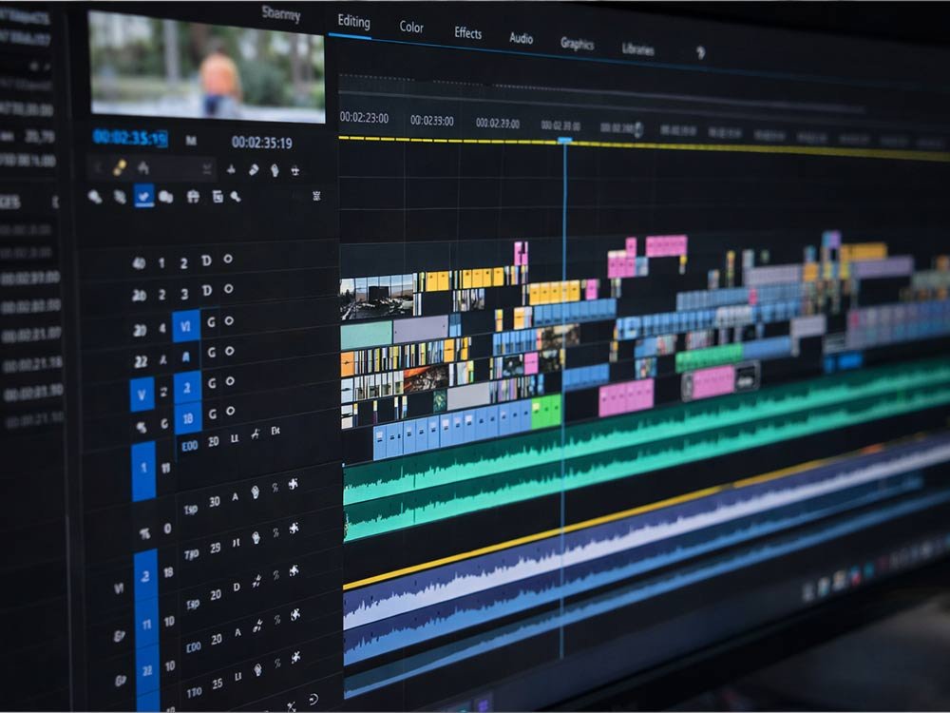Click the highlighted blue checkmark tool icon
This screenshot has width=950, height=713.
click(x=143, y=196)
